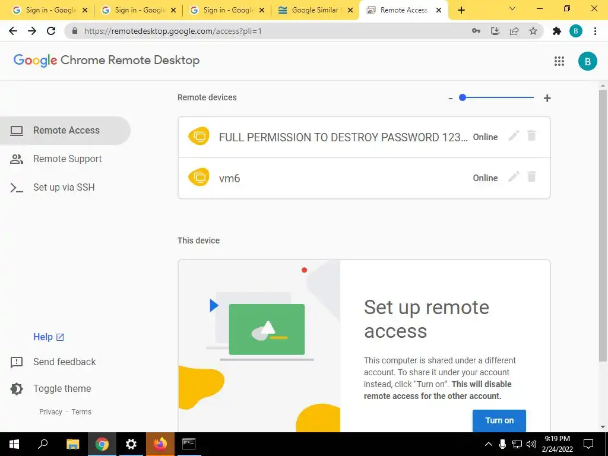The height and width of the screenshot is (456, 608).
Task: Open Chrome profile B in toolbar
Action: point(576,31)
